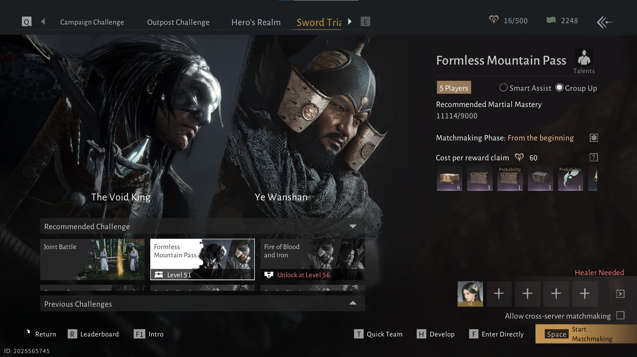Add player in first empty team slot
Image resolution: width=637 pixels, height=357 pixels.
tap(499, 294)
